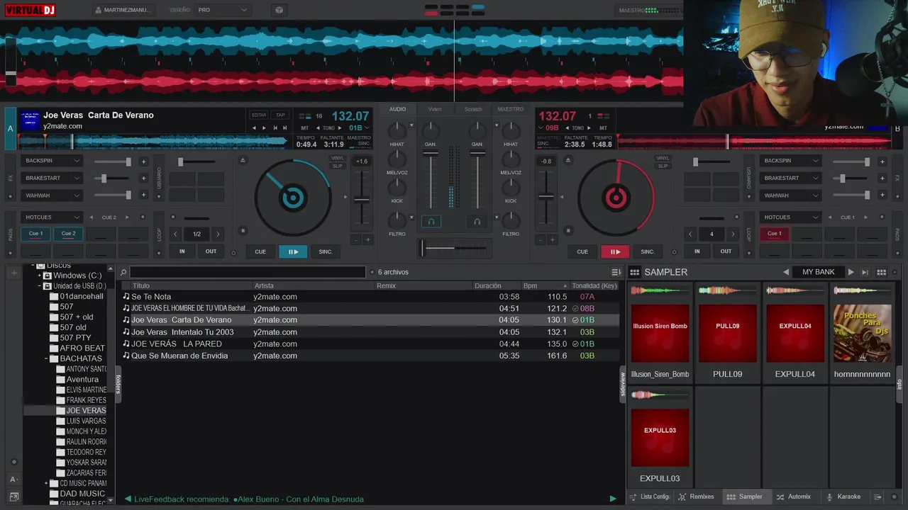Switch mixer to the Scratch tab
Screen dimensions: 908x510
(473, 109)
